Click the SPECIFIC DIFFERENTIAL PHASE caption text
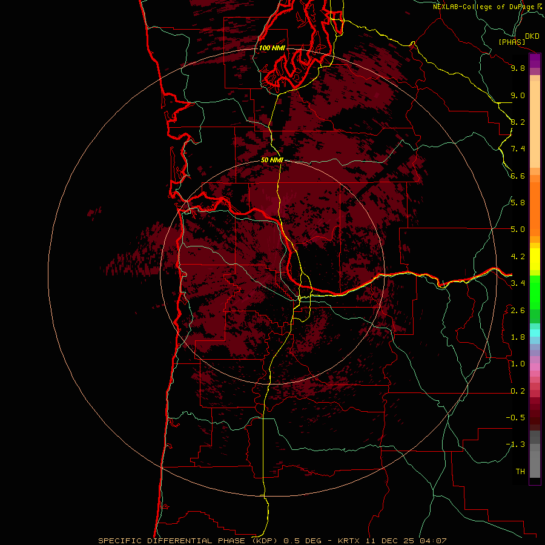Image resolution: width=545 pixels, height=545 pixels. 173,541
